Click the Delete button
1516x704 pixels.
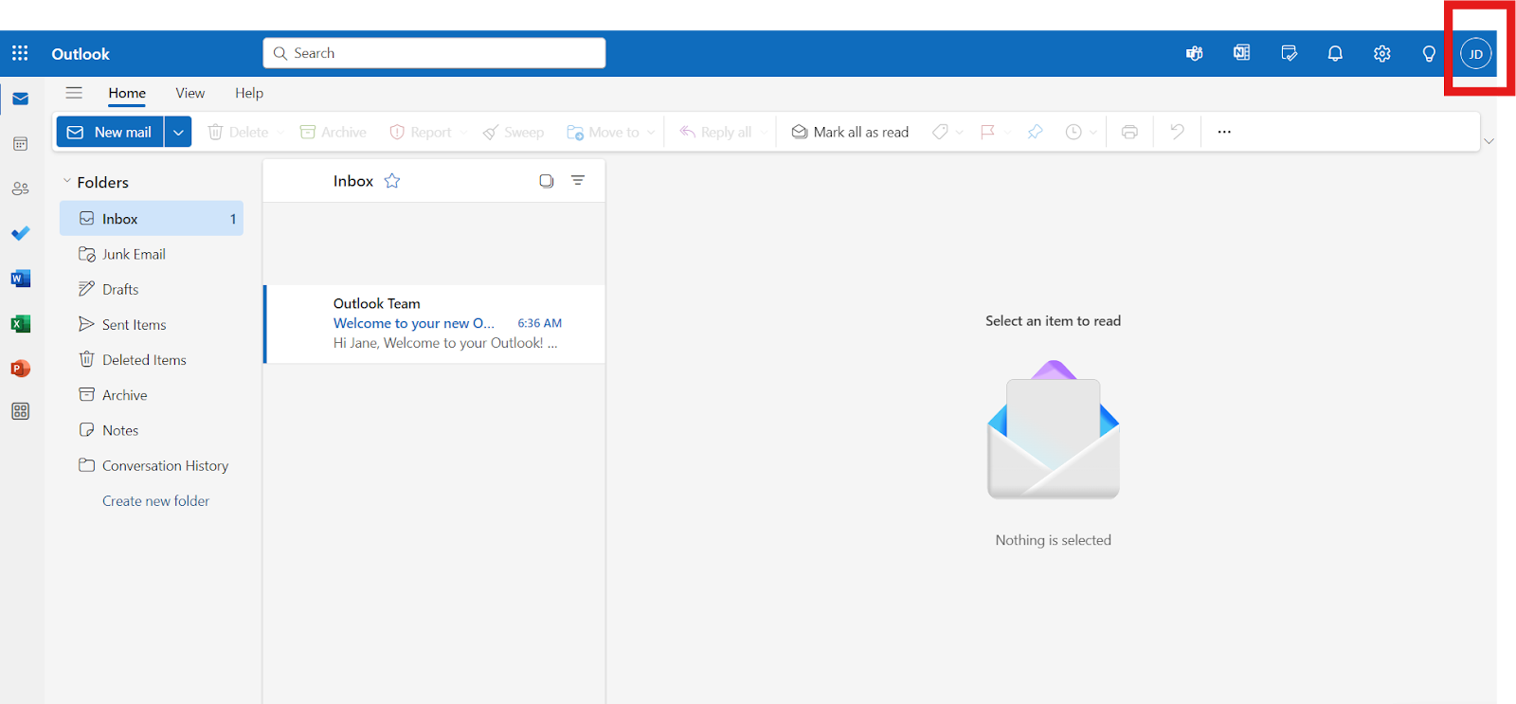tap(238, 132)
